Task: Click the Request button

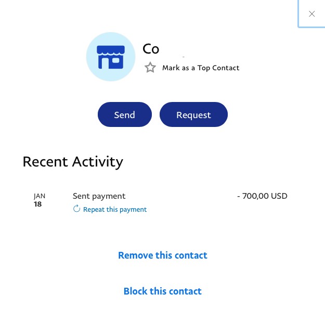Action: click(x=193, y=114)
